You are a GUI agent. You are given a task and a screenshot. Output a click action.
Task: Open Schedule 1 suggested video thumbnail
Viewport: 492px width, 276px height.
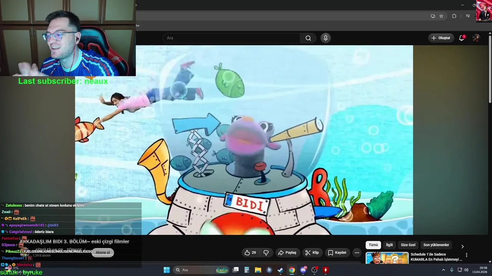tap(387, 258)
